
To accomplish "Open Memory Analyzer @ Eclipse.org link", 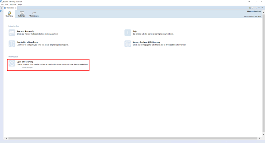I will (146, 42).
